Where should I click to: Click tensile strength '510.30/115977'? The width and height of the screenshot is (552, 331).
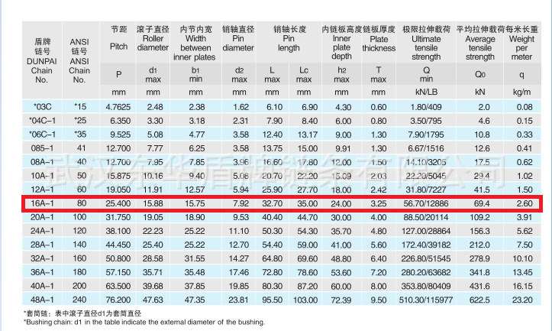tap(425, 300)
